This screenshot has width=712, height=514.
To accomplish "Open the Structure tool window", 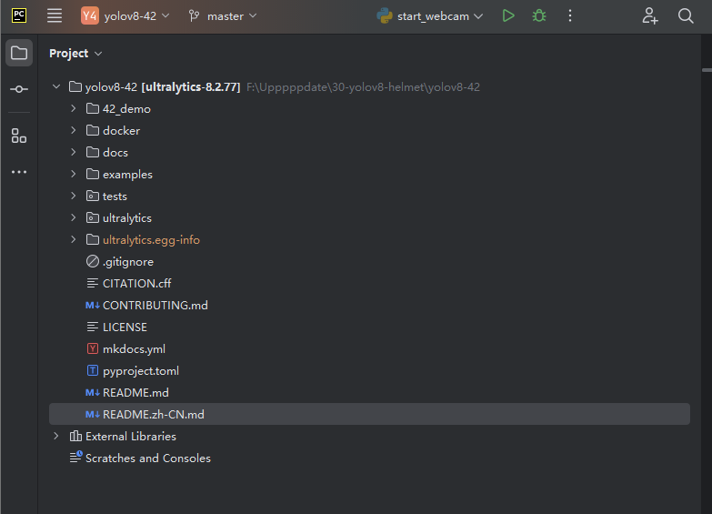I will 19,136.
